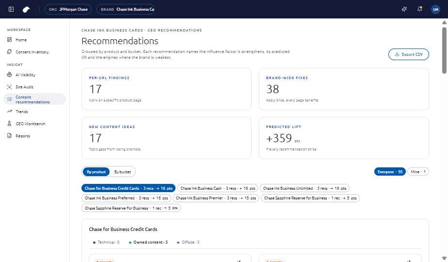
Task: Open GEO Workbench
Action: 34,124
